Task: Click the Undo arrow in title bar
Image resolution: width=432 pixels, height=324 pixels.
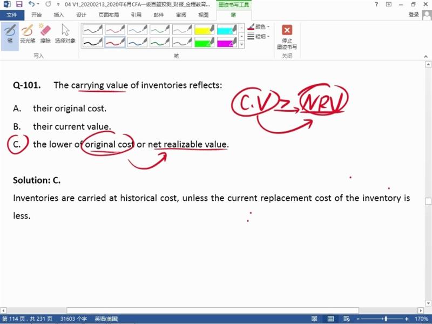Action: click(x=31, y=4)
